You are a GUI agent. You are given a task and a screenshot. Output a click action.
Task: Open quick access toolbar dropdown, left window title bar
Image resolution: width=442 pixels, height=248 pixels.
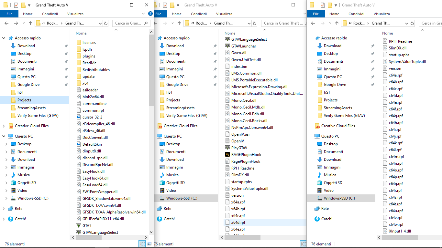[29, 5]
